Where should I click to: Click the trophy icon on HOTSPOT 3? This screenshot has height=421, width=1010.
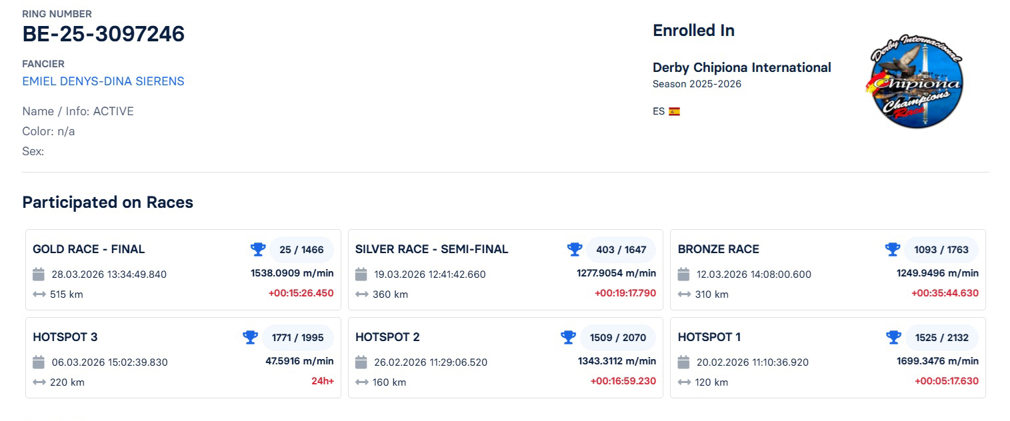[x=250, y=337]
